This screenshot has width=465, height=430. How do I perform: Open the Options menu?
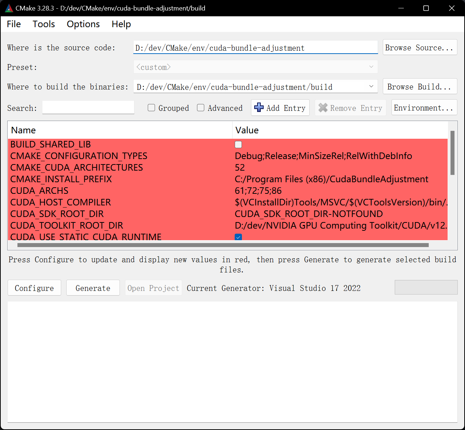click(83, 24)
